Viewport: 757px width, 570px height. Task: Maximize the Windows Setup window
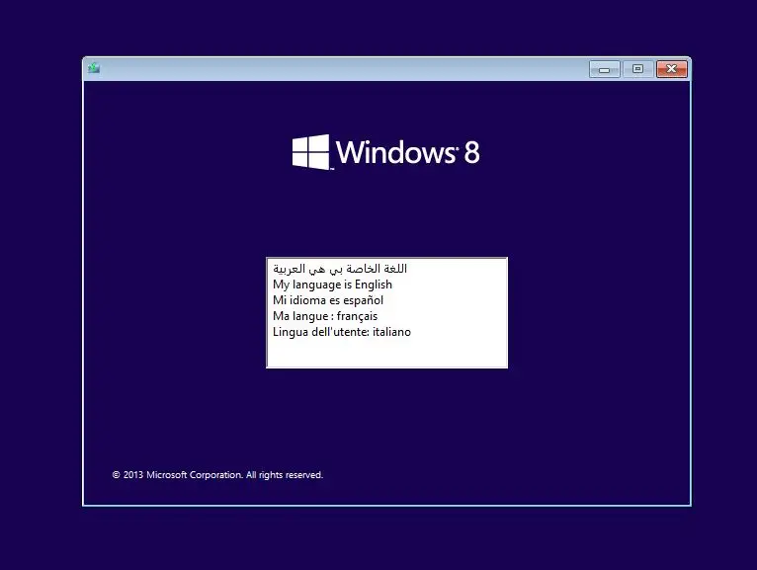(637, 69)
